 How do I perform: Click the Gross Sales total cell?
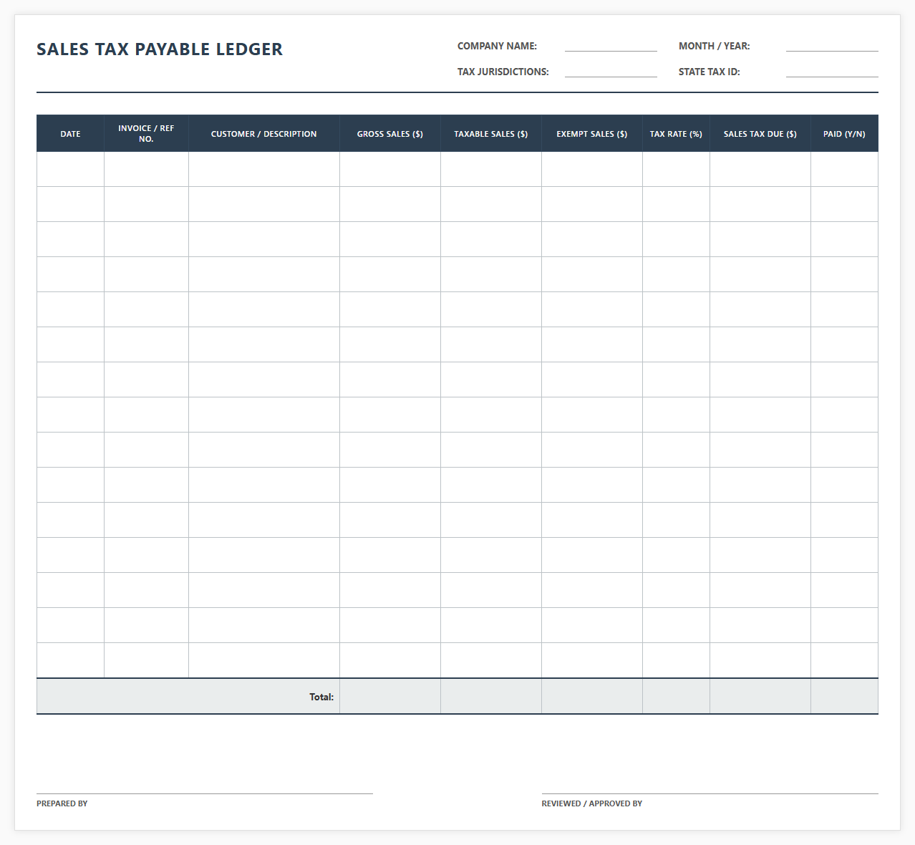(390, 696)
